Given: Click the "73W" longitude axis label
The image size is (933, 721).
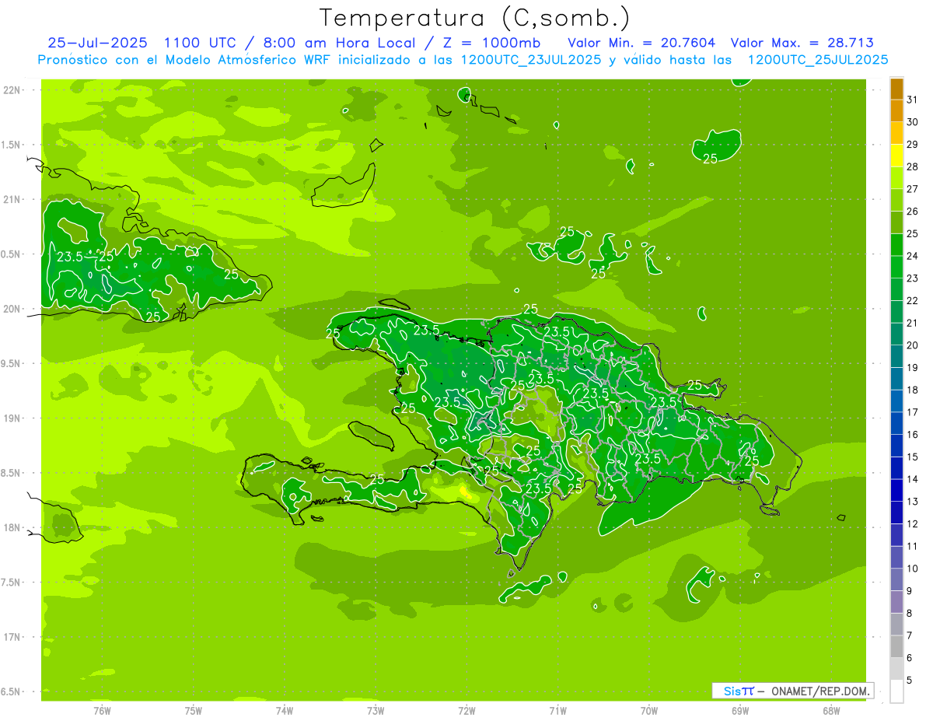Looking at the screenshot, I should [x=376, y=710].
